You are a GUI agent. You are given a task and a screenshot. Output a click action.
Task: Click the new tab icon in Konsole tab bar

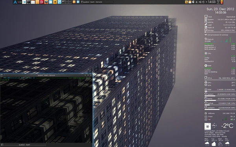pyautogui.click(x=2, y=145)
